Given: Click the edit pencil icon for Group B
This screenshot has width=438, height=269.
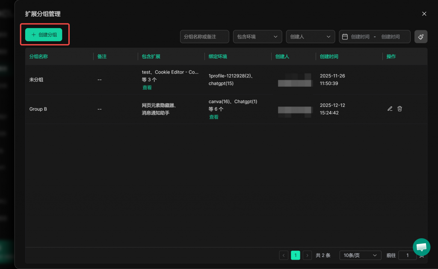Looking at the screenshot, I should click(390, 109).
